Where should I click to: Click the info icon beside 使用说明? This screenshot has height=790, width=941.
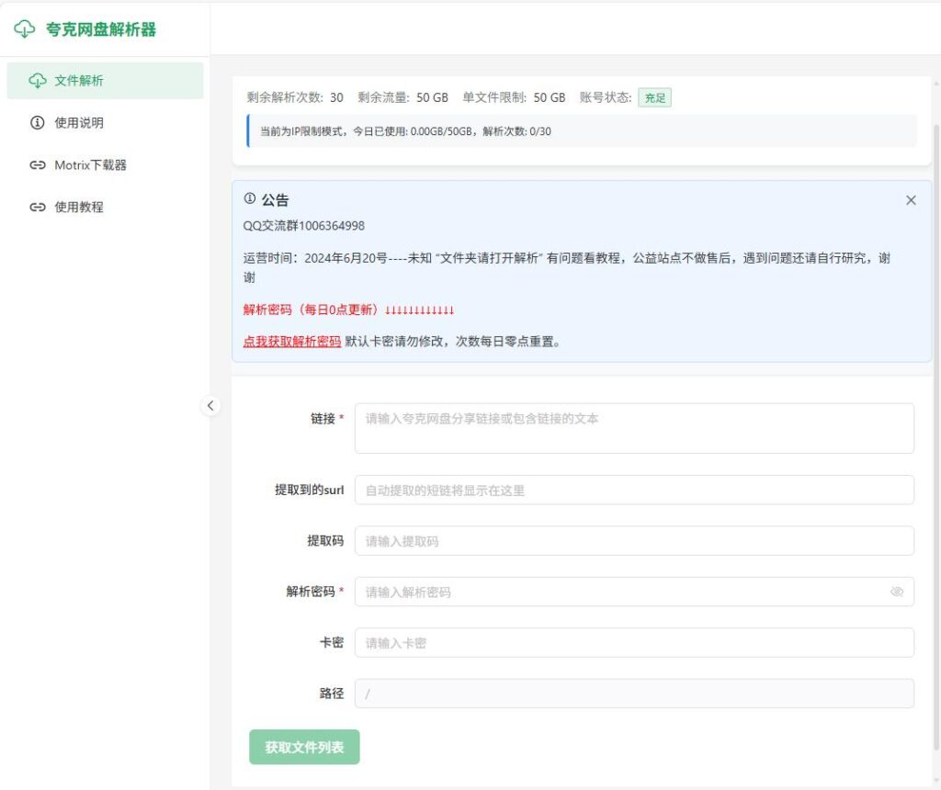(x=37, y=123)
